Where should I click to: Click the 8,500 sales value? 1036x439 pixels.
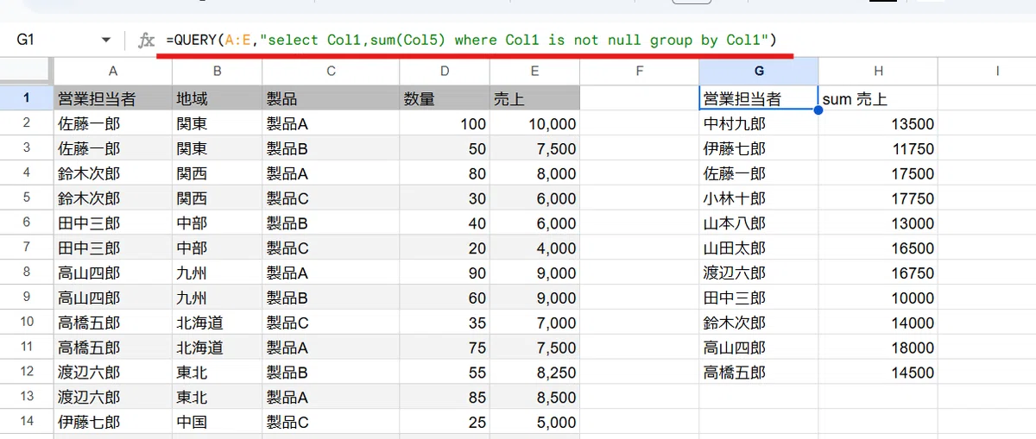[x=534, y=398]
